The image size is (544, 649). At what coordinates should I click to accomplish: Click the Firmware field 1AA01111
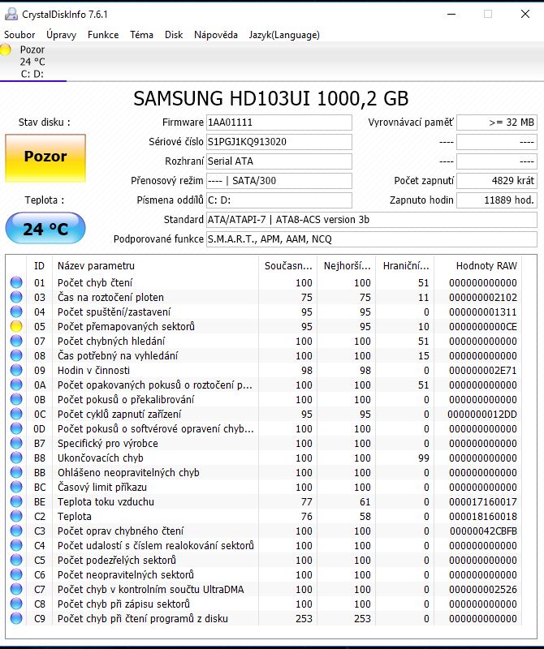[279, 122]
